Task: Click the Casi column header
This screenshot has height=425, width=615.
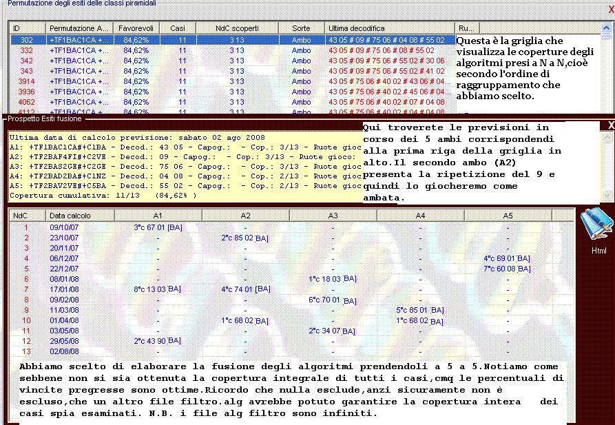Action: point(178,28)
